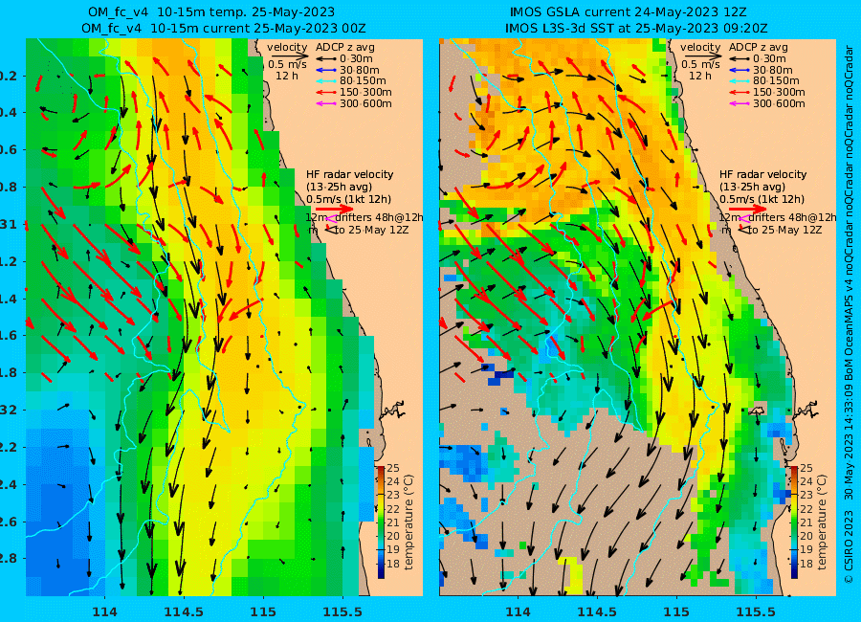Click 'HF radar velocity' text in the OM_fc_v4 panel

coord(350,174)
